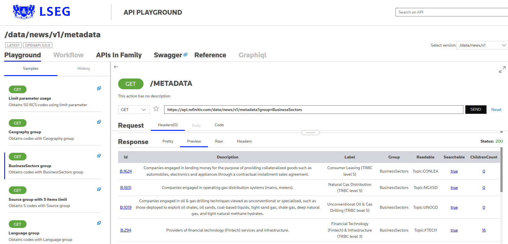Click the LSEG logo
The image size is (508, 244).
pyautogui.click(x=41, y=12)
